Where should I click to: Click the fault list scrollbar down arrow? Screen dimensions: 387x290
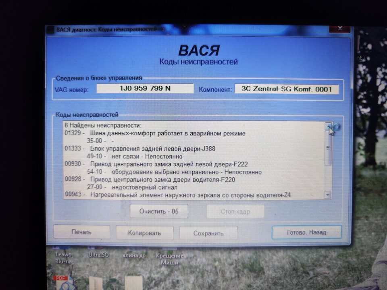tap(327, 195)
